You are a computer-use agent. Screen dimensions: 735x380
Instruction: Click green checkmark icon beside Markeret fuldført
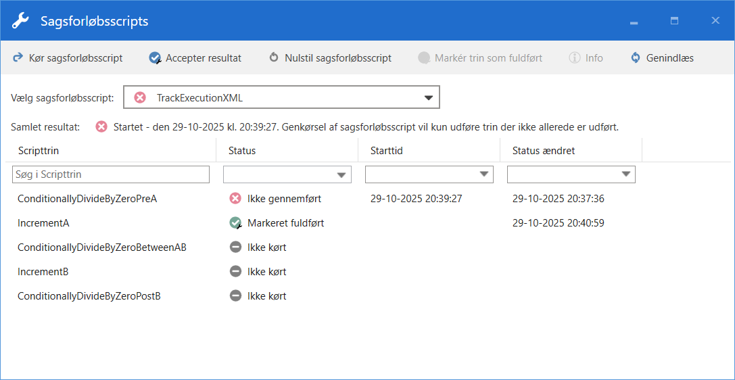click(x=235, y=223)
